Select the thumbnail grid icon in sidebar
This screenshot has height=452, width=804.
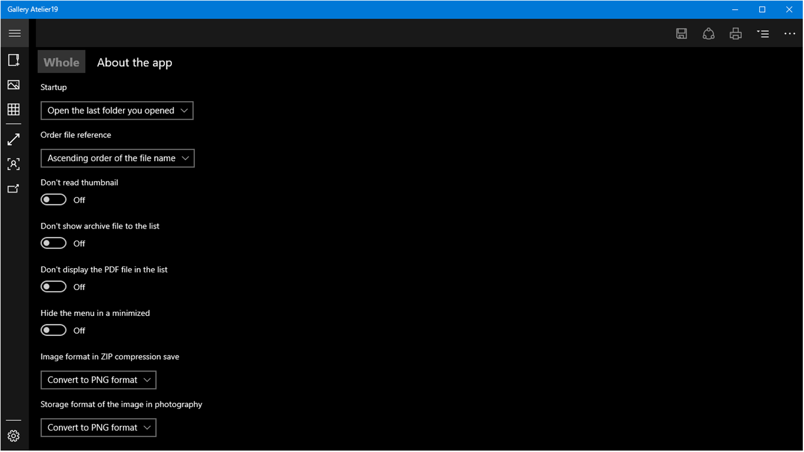coord(14,109)
